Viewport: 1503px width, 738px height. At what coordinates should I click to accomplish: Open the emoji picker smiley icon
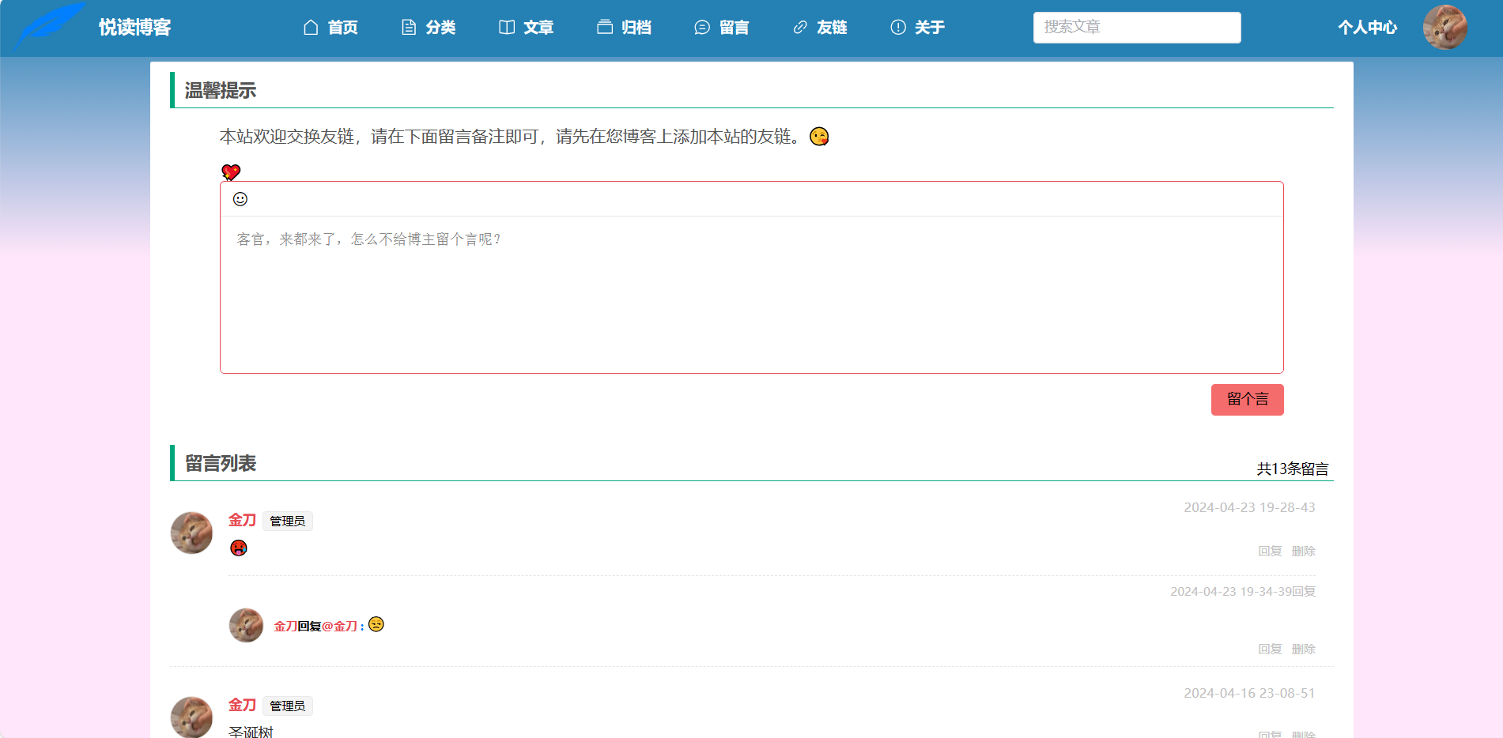(x=240, y=199)
